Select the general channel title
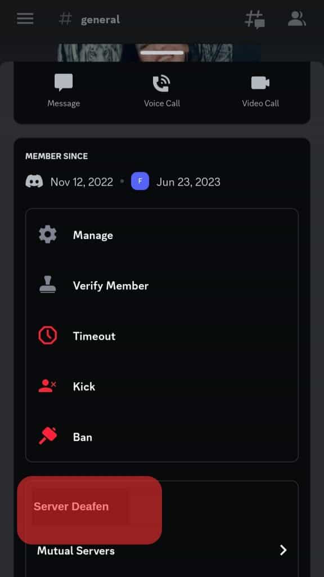 [100, 19]
